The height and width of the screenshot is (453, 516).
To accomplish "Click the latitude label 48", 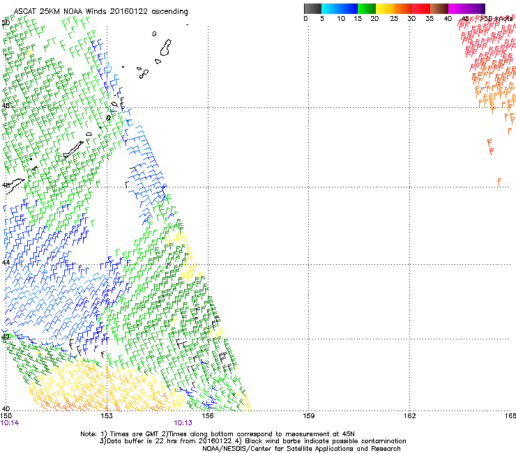I will (6, 106).
